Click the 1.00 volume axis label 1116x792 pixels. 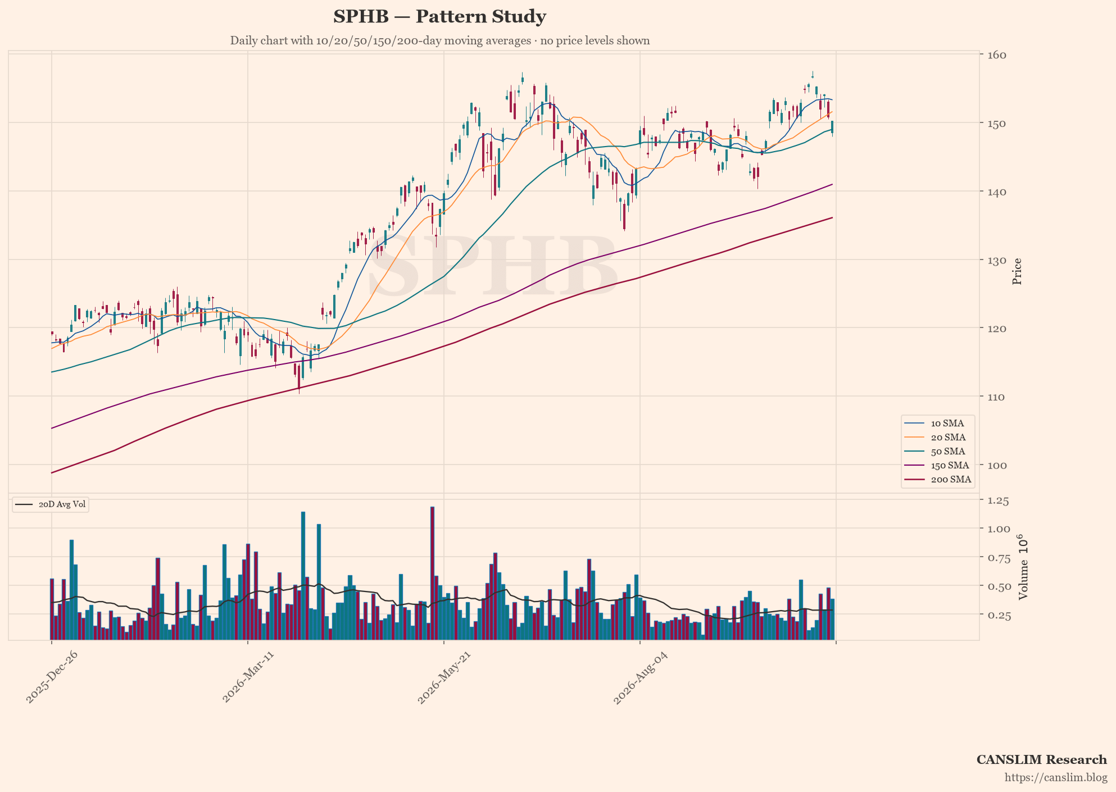coord(999,529)
